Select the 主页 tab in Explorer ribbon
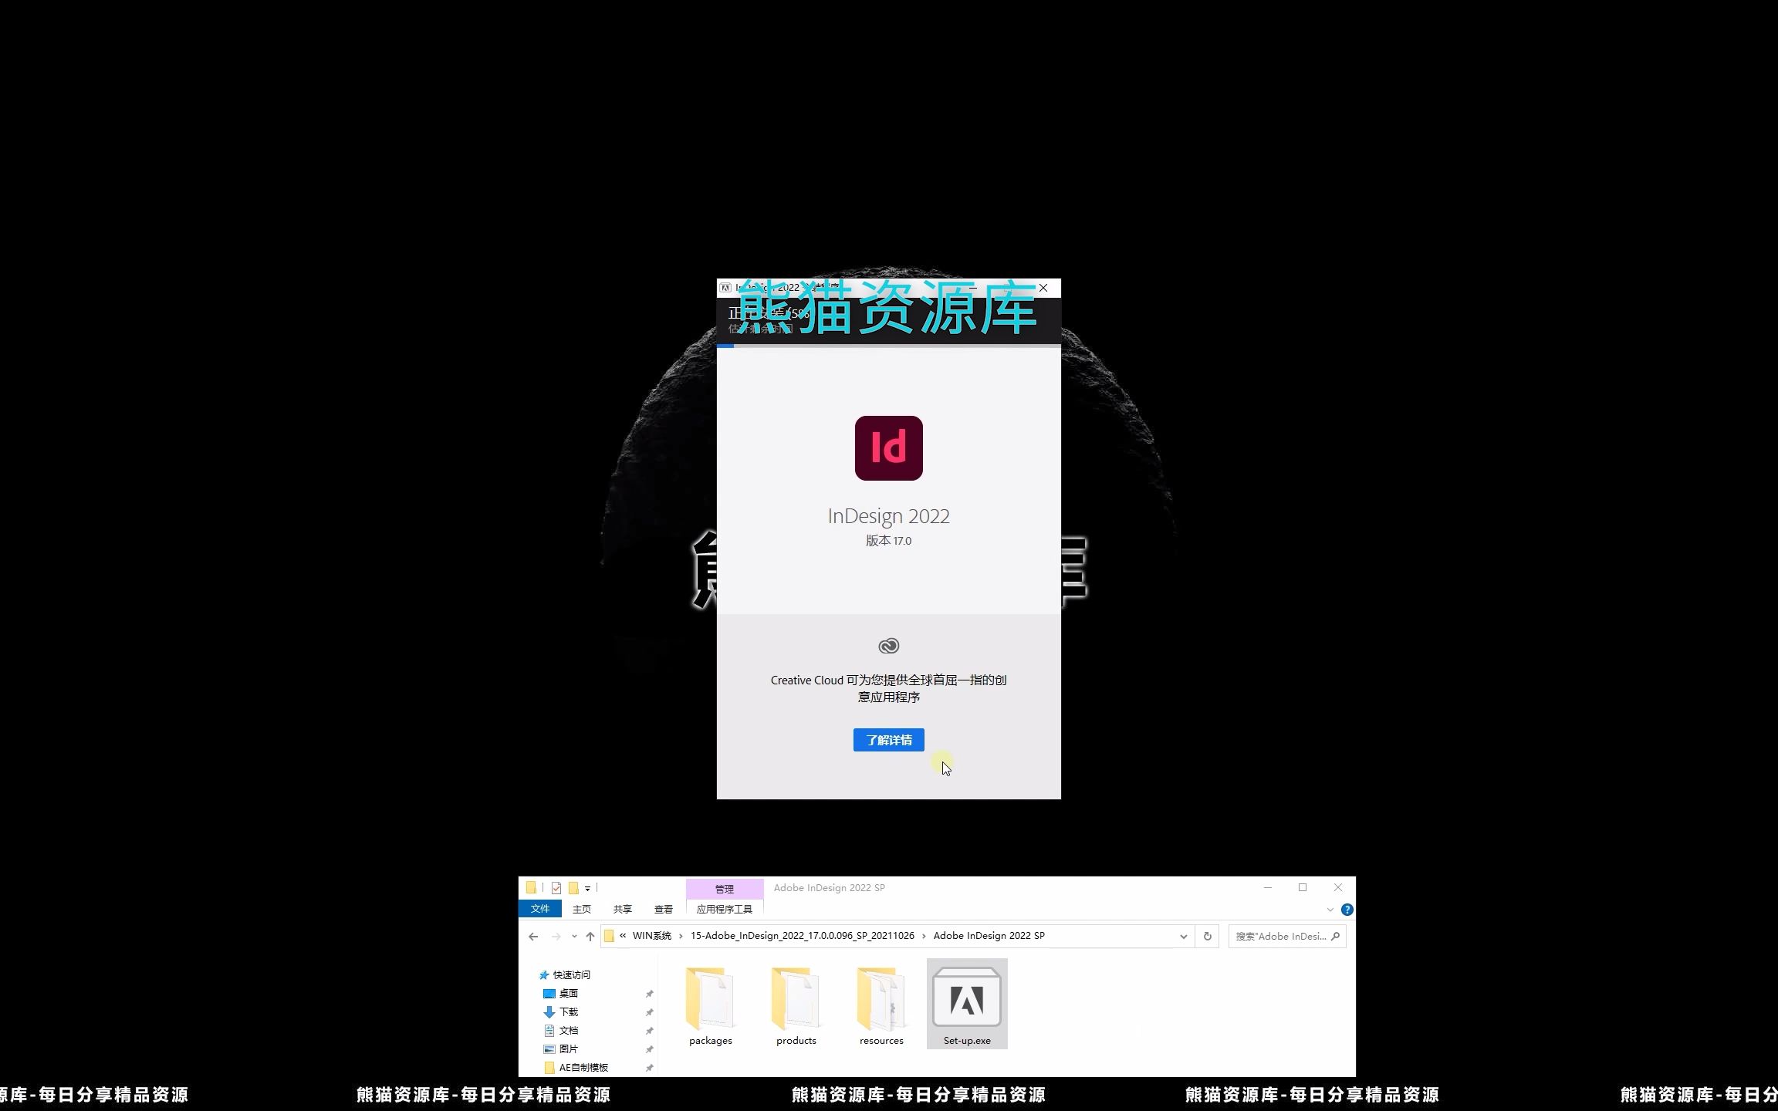Image resolution: width=1778 pixels, height=1111 pixels. pyautogui.click(x=583, y=909)
